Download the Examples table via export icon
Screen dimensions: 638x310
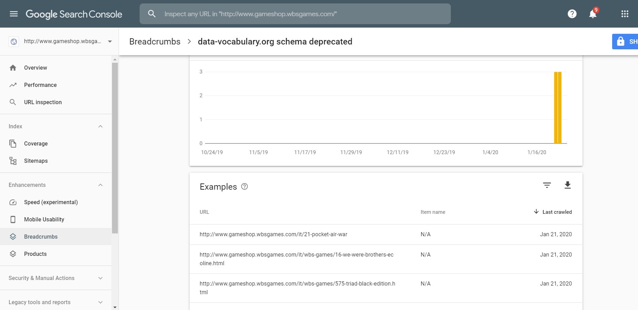click(x=568, y=185)
